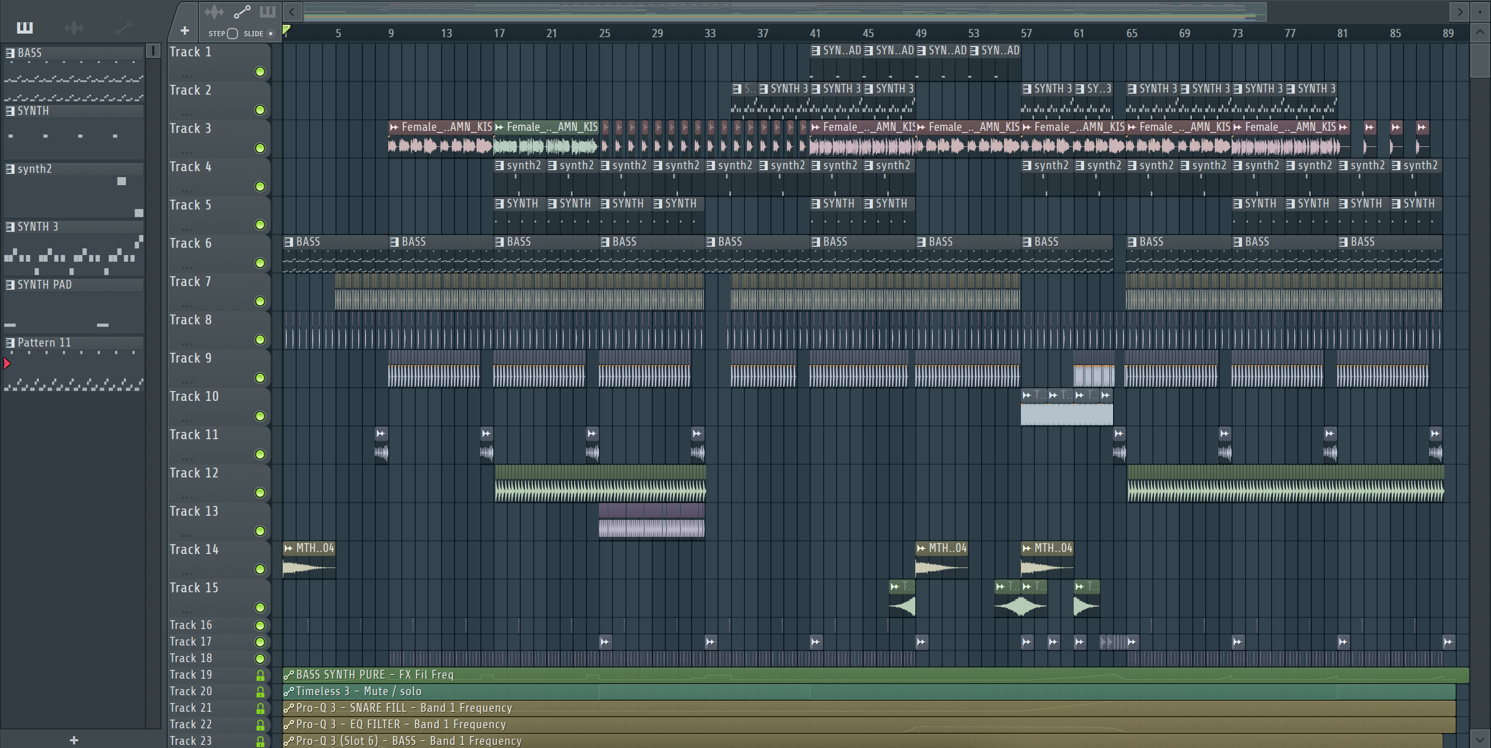Click the lock icon on Track 20
Image resolution: width=1491 pixels, height=748 pixels.
(x=260, y=692)
